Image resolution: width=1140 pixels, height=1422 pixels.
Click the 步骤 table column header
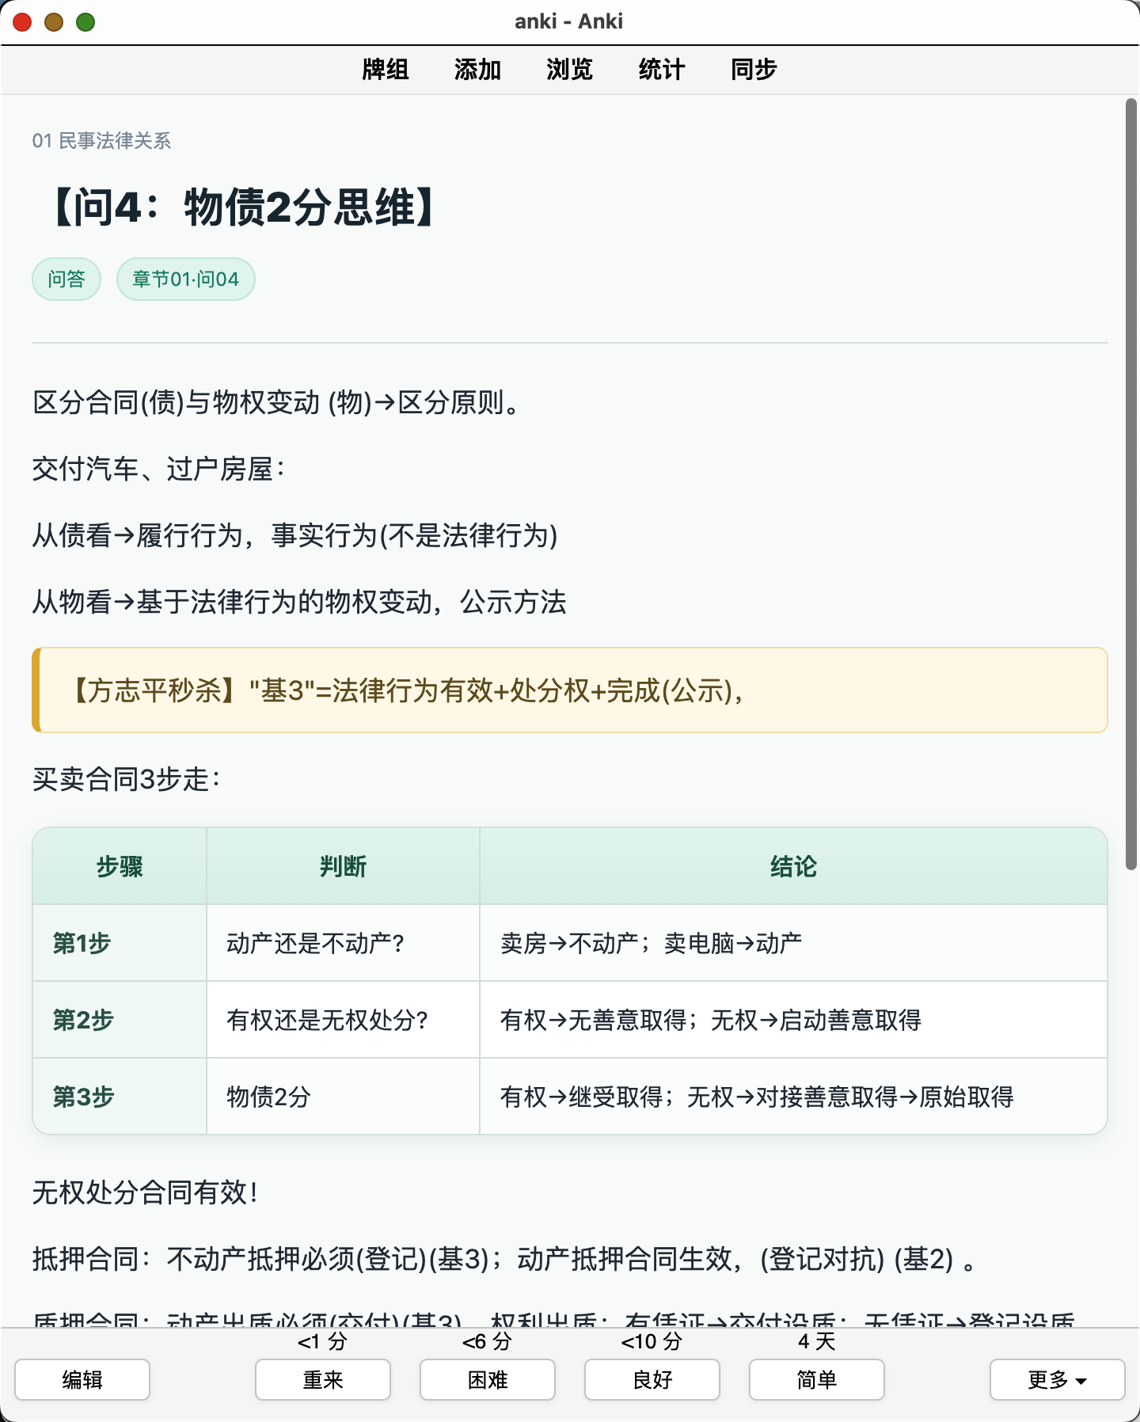pyautogui.click(x=120, y=866)
